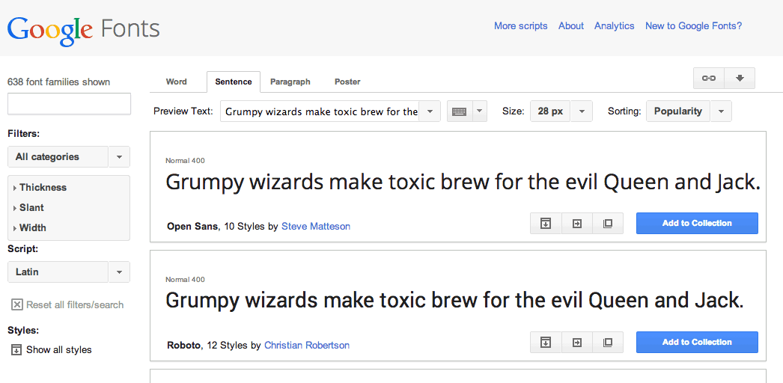Select the Sentence tab
This screenshot has height=383, width=783.
click(x=234, y=82)
